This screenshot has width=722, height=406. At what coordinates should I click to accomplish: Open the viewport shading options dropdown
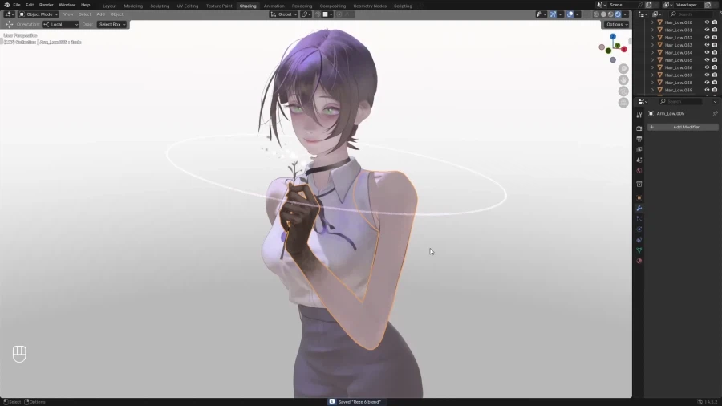[625, 14]
